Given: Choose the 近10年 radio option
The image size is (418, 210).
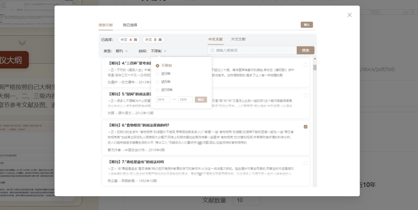Looking at the screenshot, I should pyautogui.click(x=158, y=90).
